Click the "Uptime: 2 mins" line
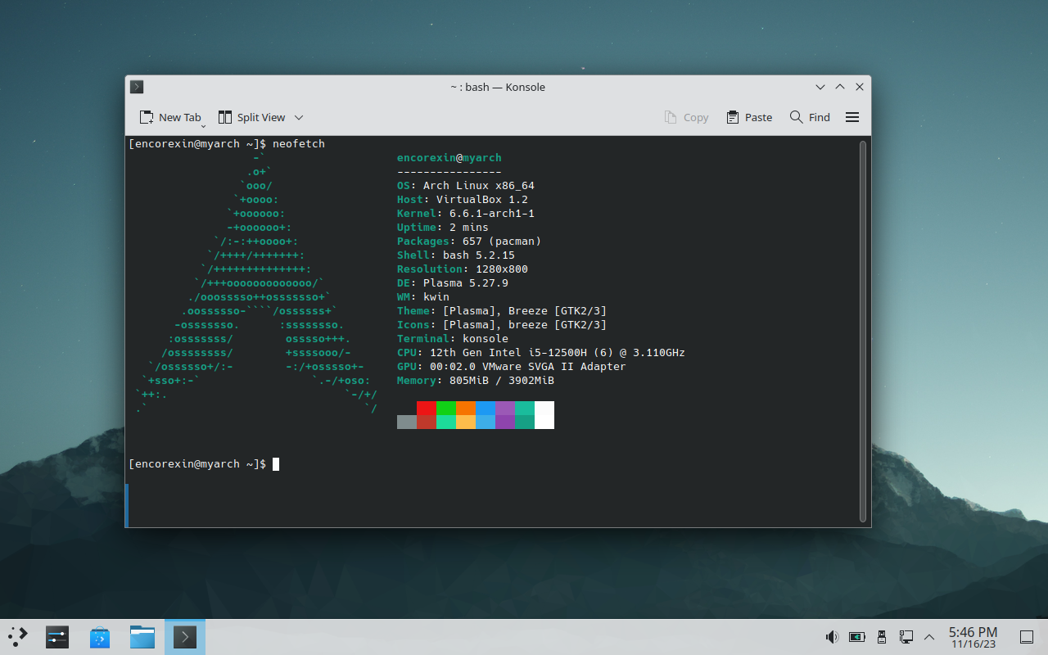 pos(443,228)
